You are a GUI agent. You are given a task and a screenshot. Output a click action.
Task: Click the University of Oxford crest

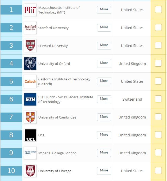(x=30, y=64)
